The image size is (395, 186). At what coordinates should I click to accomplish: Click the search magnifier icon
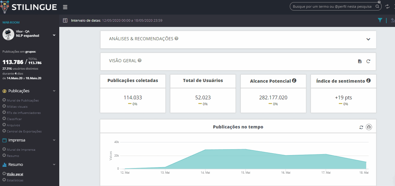tap(377, 6)
